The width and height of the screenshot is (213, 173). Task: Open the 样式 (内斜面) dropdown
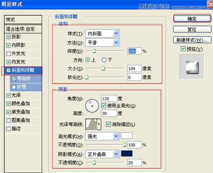click(x=102, y=34)
